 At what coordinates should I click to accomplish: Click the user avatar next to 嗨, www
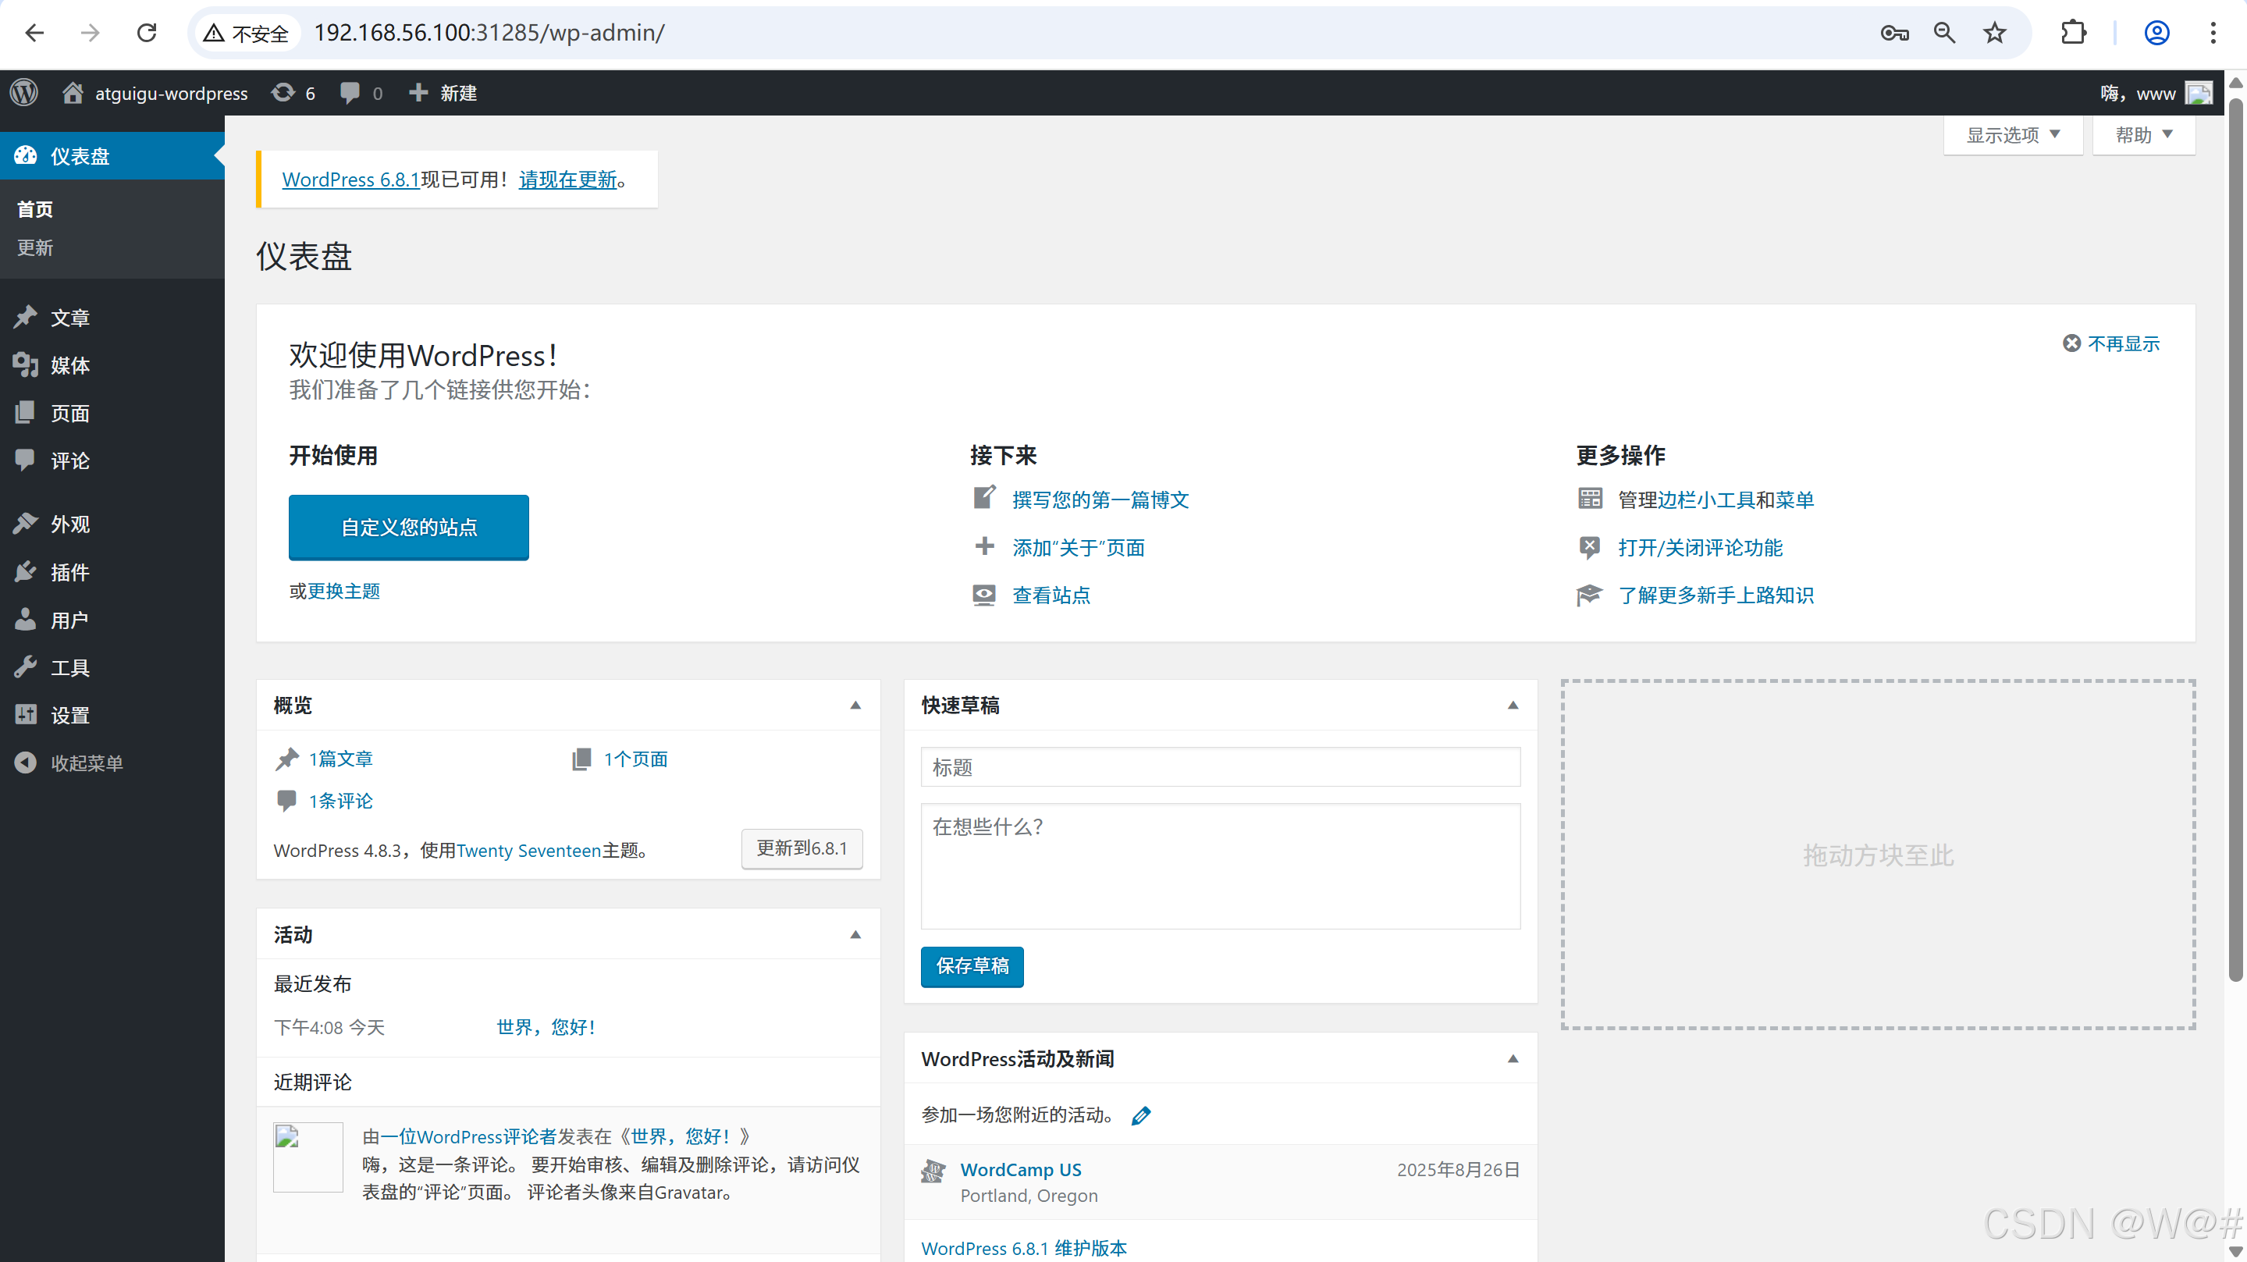2199,94
